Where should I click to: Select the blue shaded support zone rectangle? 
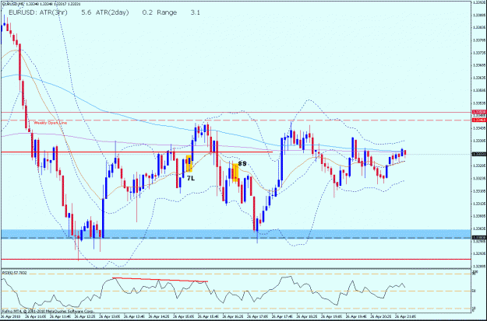[x=235, y=234]
